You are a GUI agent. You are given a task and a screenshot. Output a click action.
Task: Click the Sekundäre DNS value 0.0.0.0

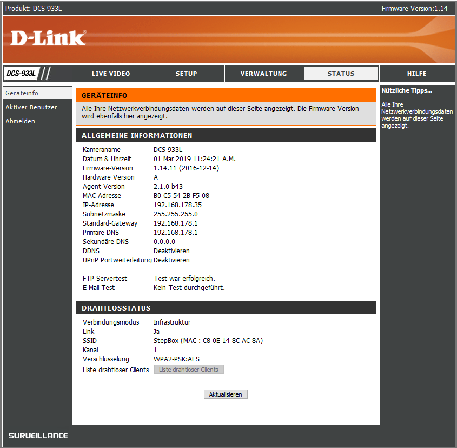tap(164, 241)
